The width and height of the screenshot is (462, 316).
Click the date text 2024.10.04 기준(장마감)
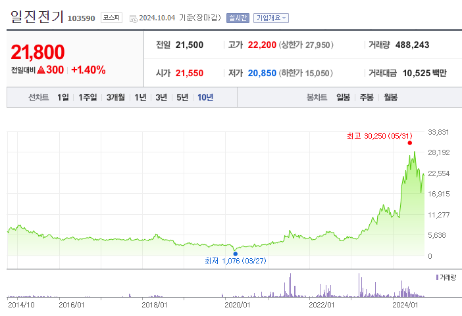(180, 18)
